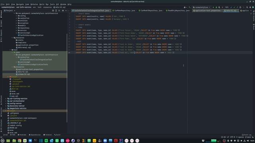
Task: Expand the car-listing-service module
Action: pyautogui.click(x=6, y=99)
